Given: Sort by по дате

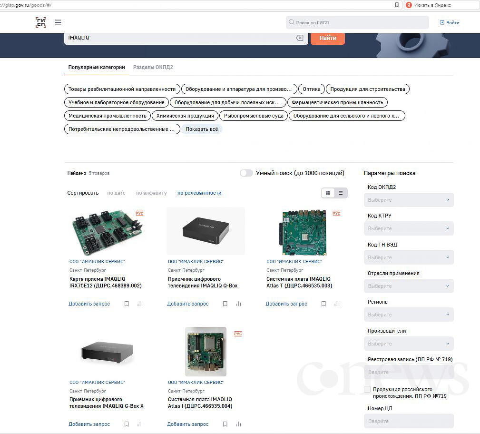Looking at the screenshot, I should [x=117, y=193].
